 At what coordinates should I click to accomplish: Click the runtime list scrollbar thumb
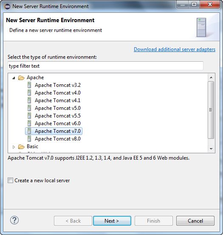pyautogui.click(x=211, y=110)
